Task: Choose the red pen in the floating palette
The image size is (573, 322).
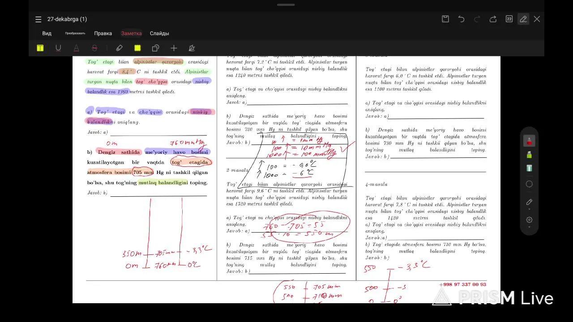Action: pyautogui.click(x=529, y=140)
